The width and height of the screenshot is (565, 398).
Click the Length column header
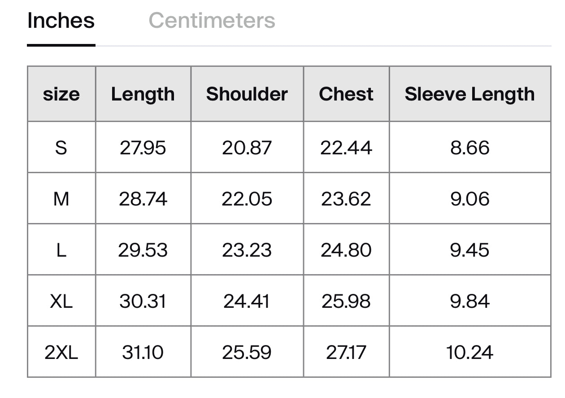(143, 94)
